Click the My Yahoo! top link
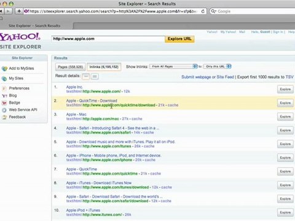Viewport: 295px width, 221px height. click(228, 32)
